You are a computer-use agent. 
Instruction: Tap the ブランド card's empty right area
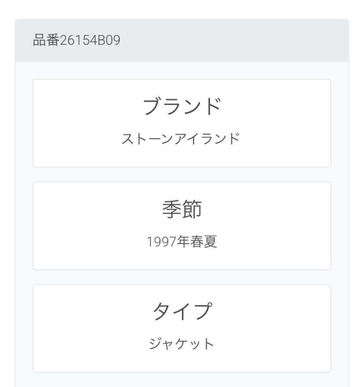pyautogui.click(x=293, y=123)
